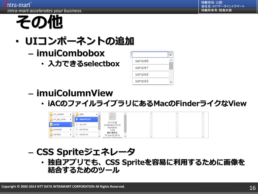Screen dimensions: 258x194
Task: Expand im_zip_code using its arrow
Action: pos(71,119)
